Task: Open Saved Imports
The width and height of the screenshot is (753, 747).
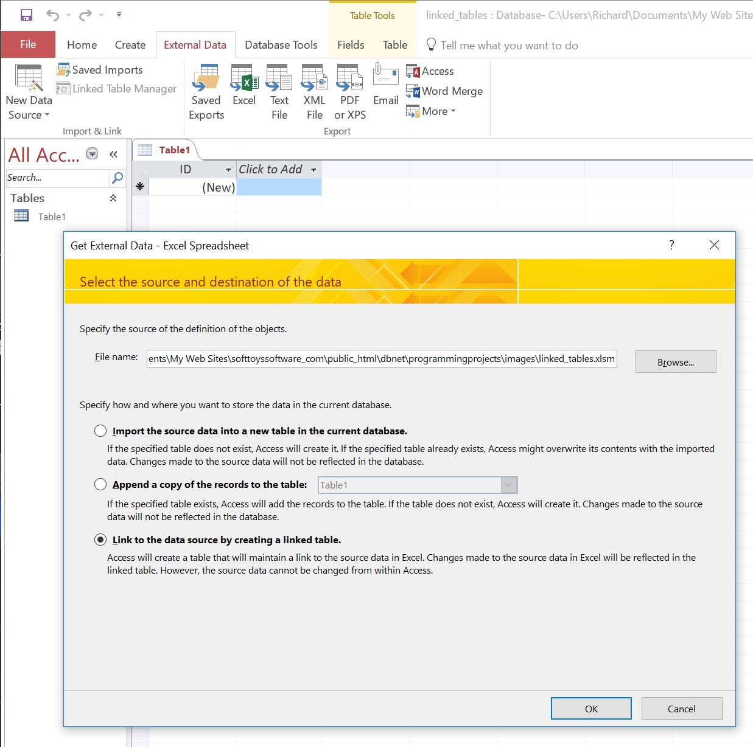Action: (x=100, y=70)
